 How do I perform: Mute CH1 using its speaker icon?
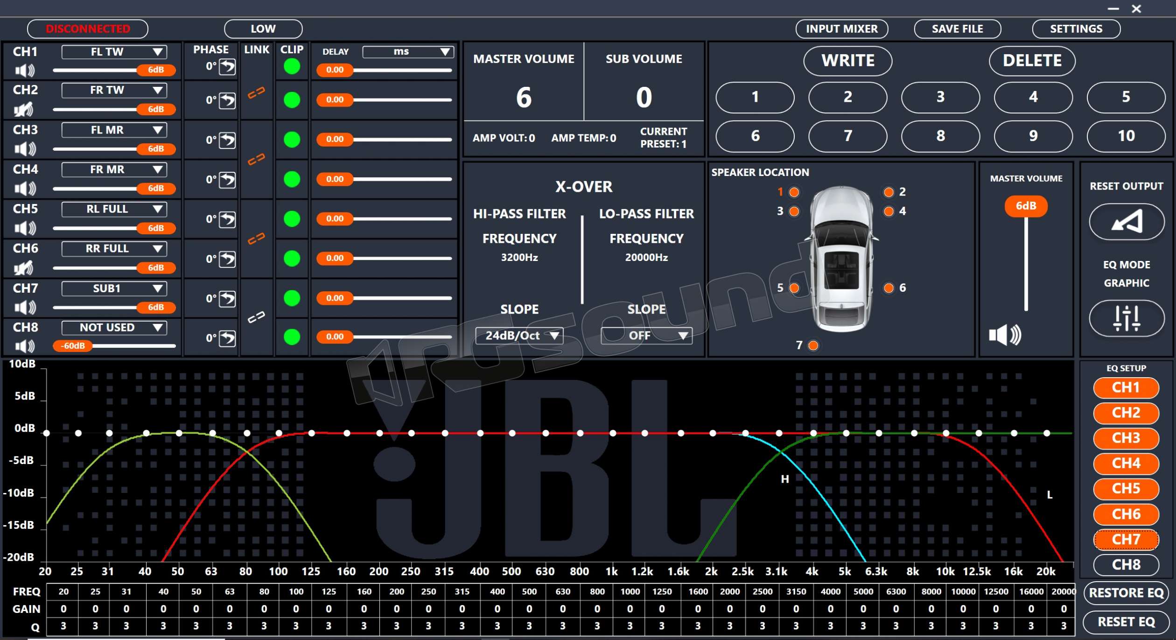tap(24, 70)
